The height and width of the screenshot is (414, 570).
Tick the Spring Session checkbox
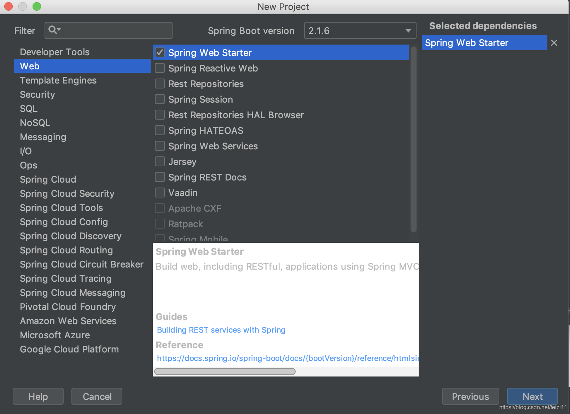click(x=160, y=99)
